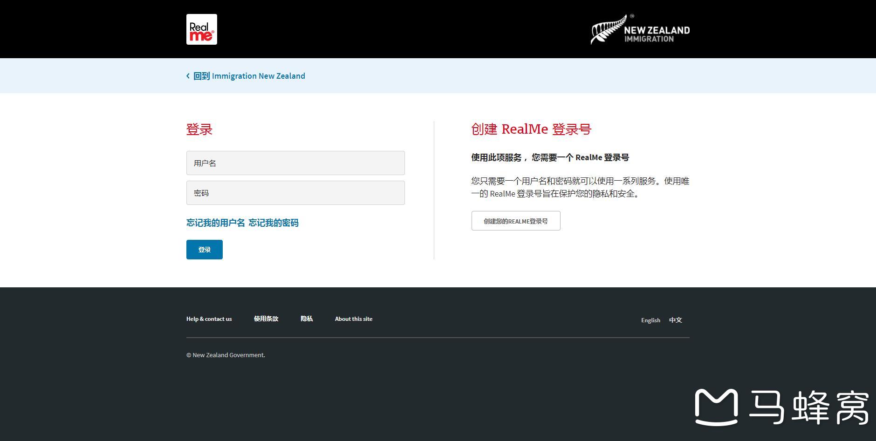
Task: Open About this site footer link
Action: coord(353,319)
